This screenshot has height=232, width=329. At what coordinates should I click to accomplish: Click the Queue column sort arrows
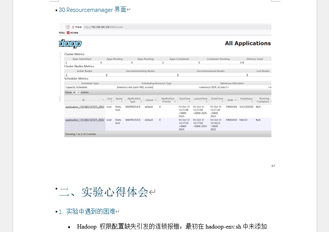pos(155,100)
